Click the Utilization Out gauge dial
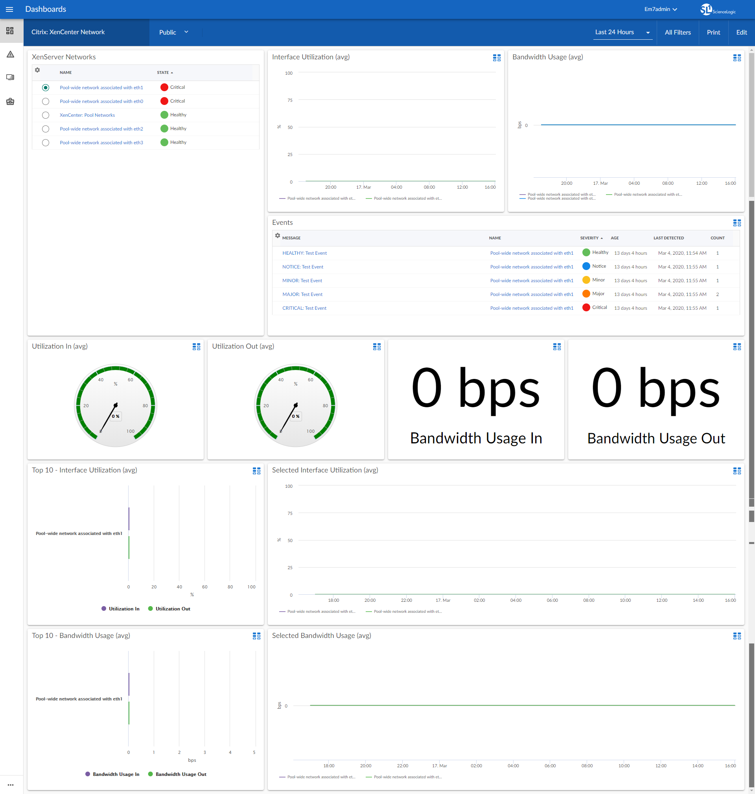This screenshot has height=794, width=755. 295,405
